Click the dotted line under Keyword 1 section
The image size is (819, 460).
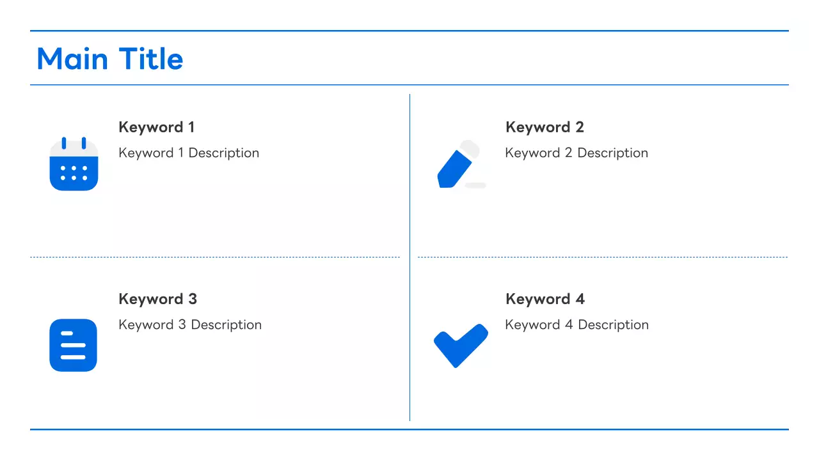tap(214, 257)
